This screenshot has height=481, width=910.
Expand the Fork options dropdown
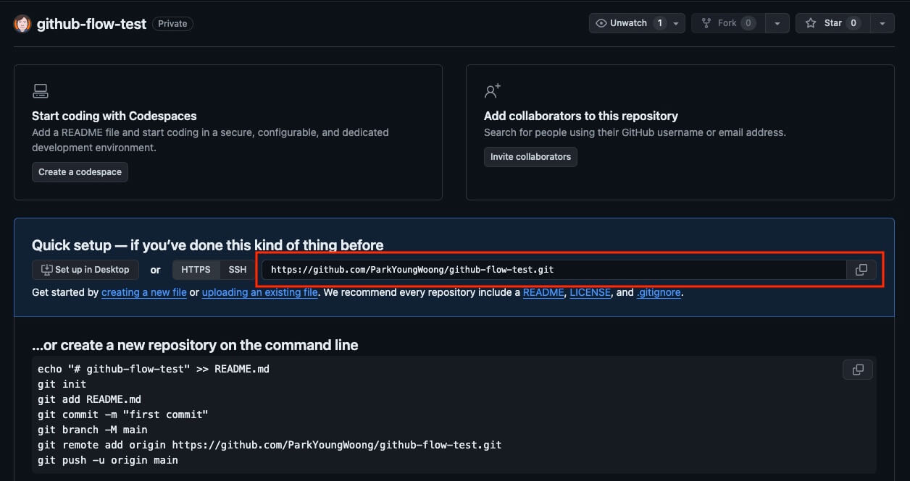coord(777,22)
